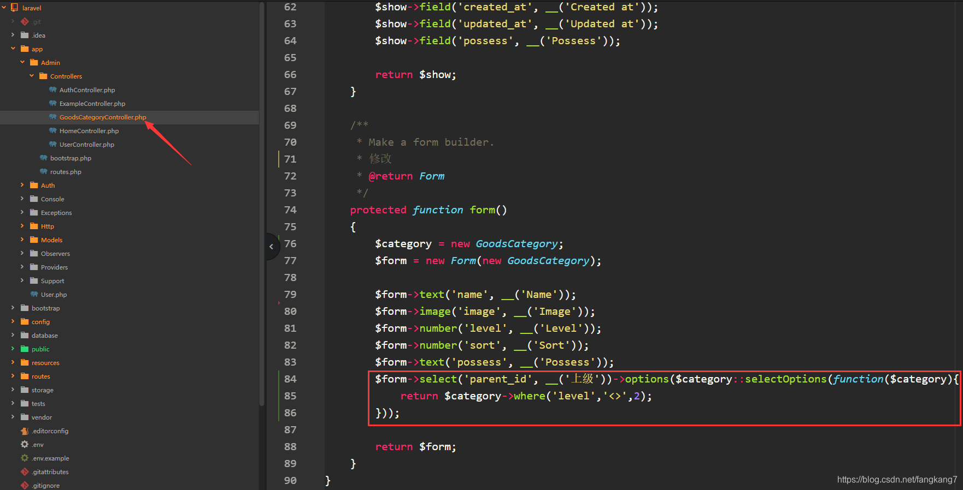Viewport: 963px width, 490px height.
Task: Click the bootstrap.php file icon
Action: (43, 158)
